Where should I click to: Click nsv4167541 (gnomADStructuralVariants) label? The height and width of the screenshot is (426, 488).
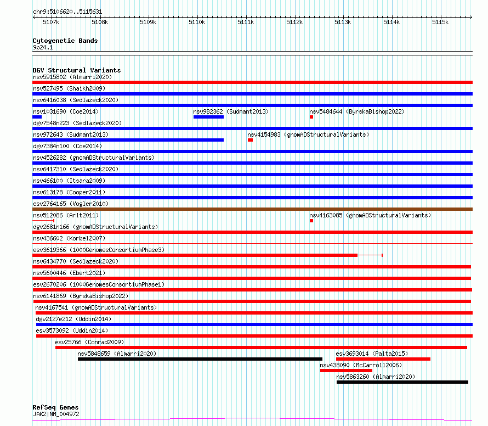click(96, 307)
